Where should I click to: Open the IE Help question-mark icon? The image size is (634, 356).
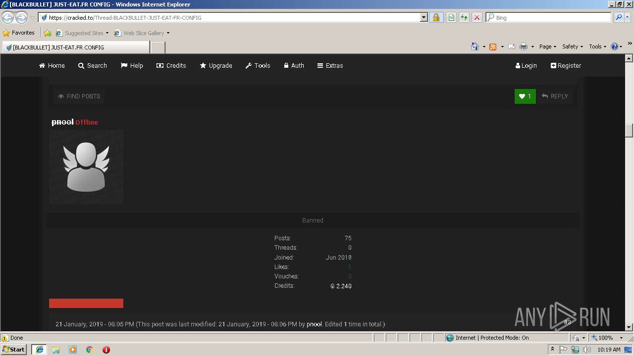click(x=615, y=46)
